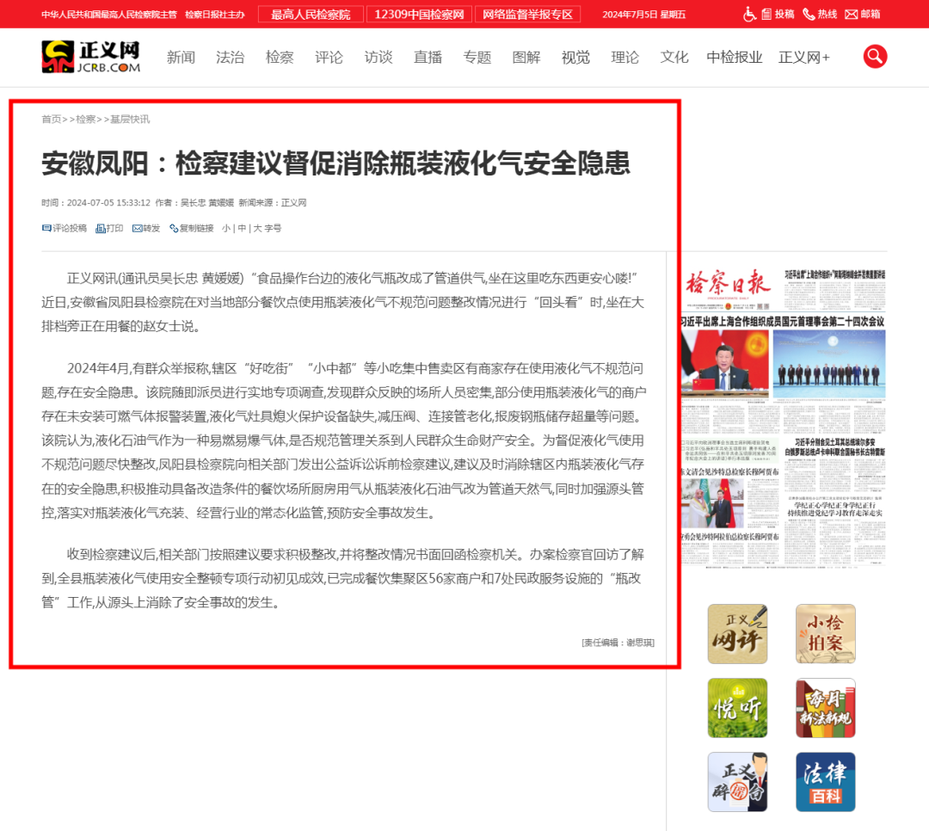929x831 pixels.
Task: Click 首页 breadcrumb link
Action: point(51,119)
